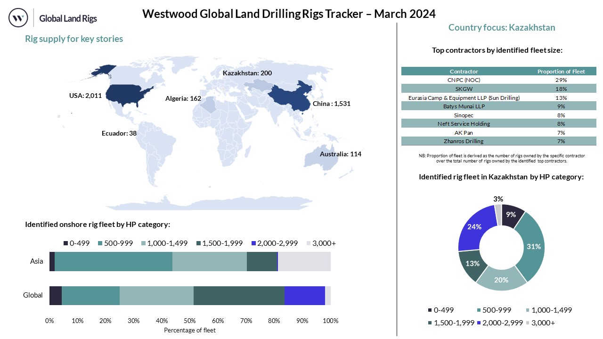Viewport: 603px width, 339px height.
Task: Click the Proportion of Fleet column header
Action: pos(561,72)
